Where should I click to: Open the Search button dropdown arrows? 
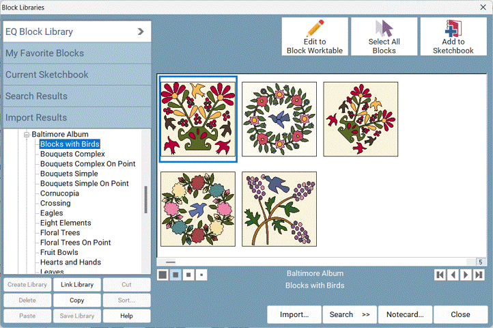coord(366,315)
